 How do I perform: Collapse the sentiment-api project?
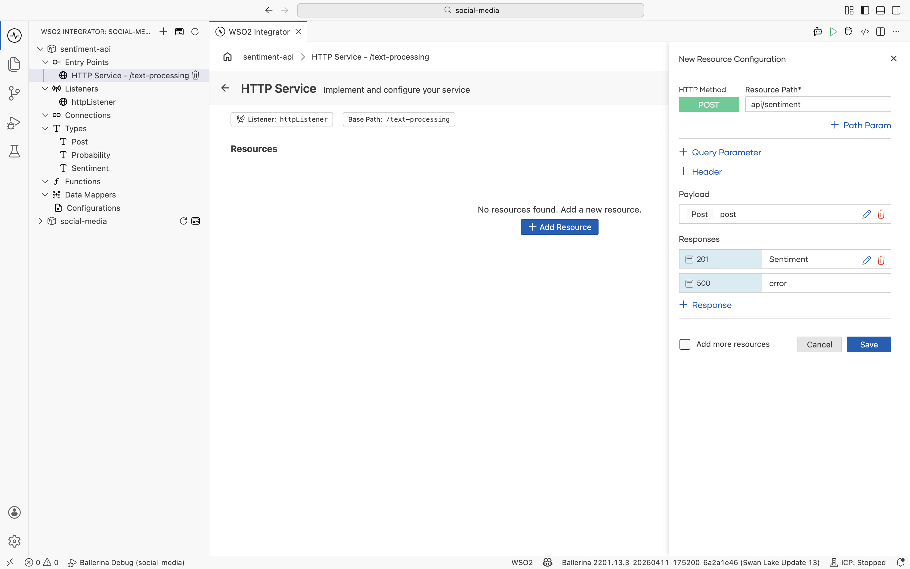(40, 49)
